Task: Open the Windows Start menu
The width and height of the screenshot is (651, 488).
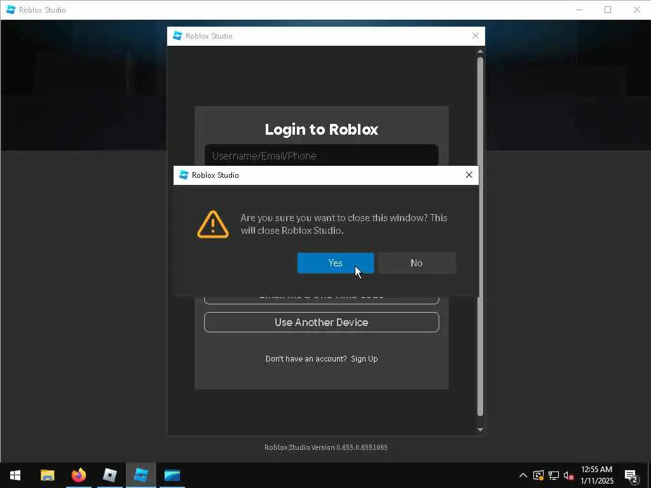Action: pyautogui.click(x=15, y=475)
